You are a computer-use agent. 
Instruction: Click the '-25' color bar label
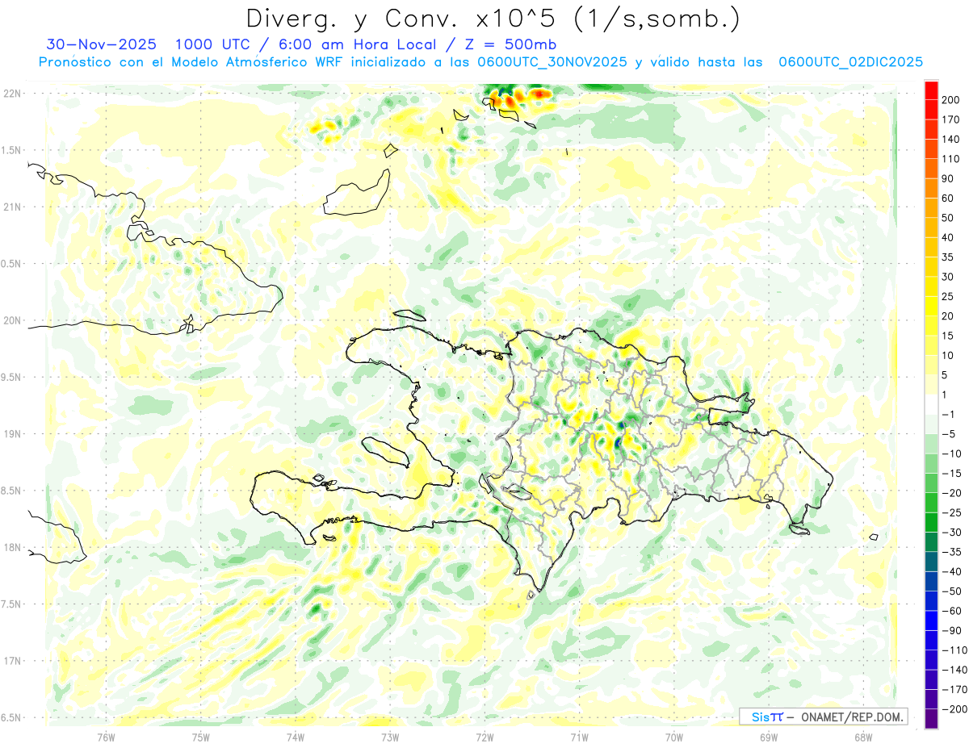[953, 513]
